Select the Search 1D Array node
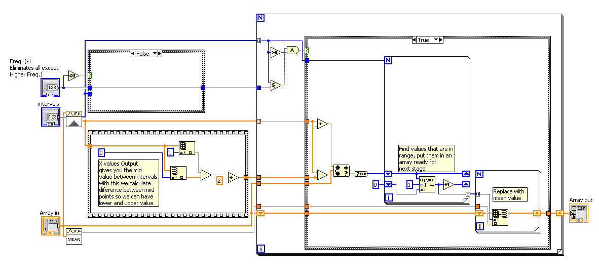 pyautogui.click(x=427, y=185)
